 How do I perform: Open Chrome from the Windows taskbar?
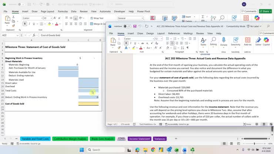(x=153, y=150)
